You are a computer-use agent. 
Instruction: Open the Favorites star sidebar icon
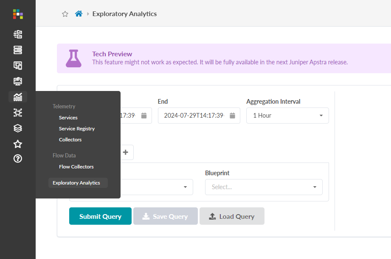[18, 144]
